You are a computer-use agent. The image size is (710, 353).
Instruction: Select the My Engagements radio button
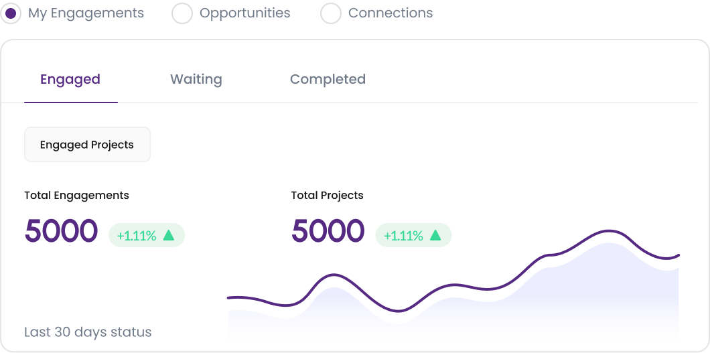(11, 13)
